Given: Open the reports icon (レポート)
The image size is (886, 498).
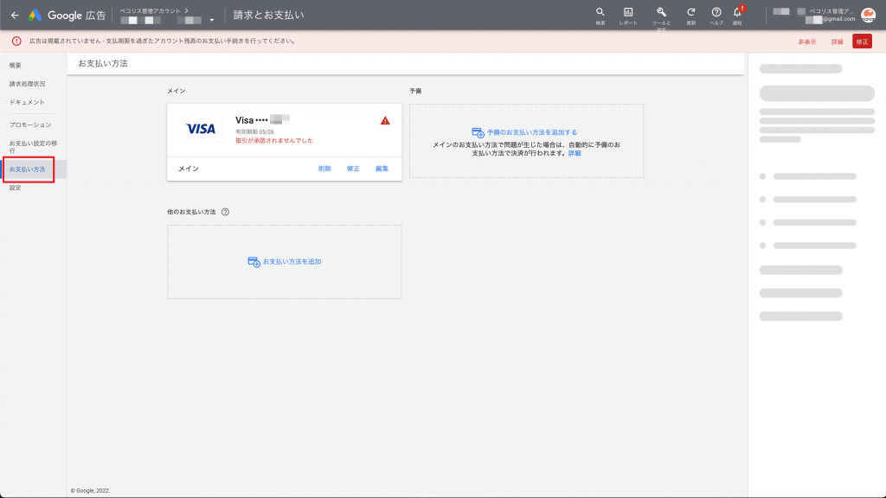Looking at the screenshot, I should 628,13.
